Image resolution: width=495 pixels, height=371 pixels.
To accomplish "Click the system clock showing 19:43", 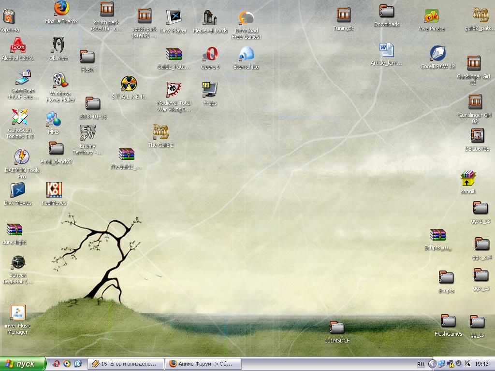I will point(482,364).
